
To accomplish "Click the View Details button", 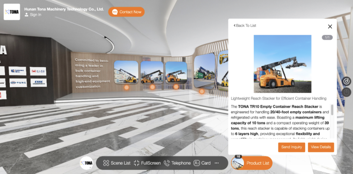I will tap(321, 147).
